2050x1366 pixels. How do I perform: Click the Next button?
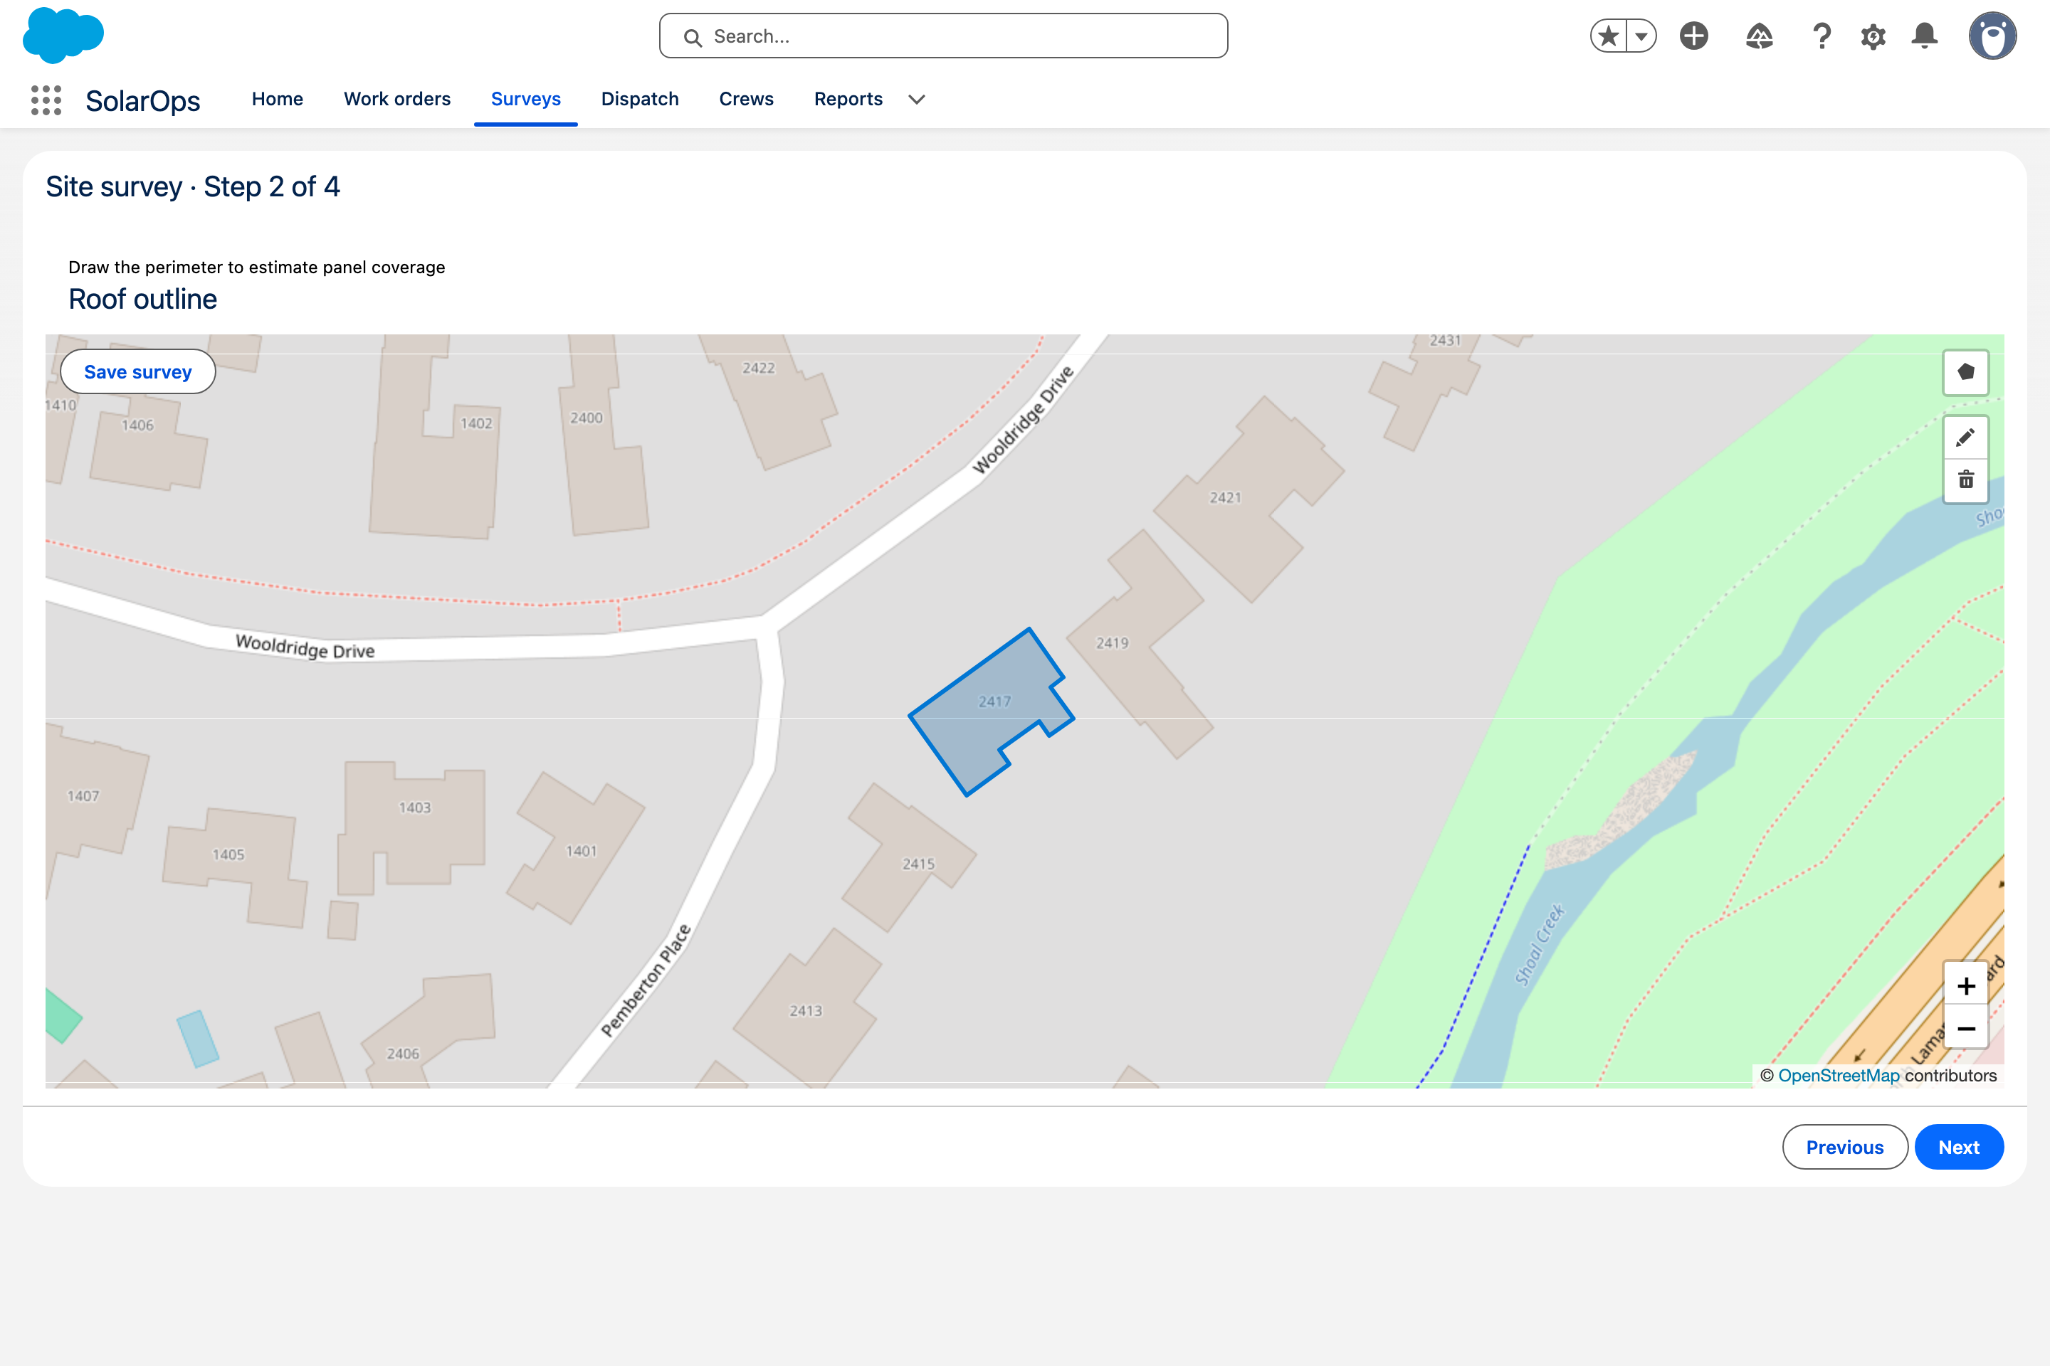[x=1958, y=1148]
